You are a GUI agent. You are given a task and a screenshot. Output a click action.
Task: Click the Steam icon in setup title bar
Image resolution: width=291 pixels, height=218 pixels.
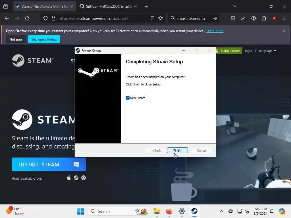(78, 51)
